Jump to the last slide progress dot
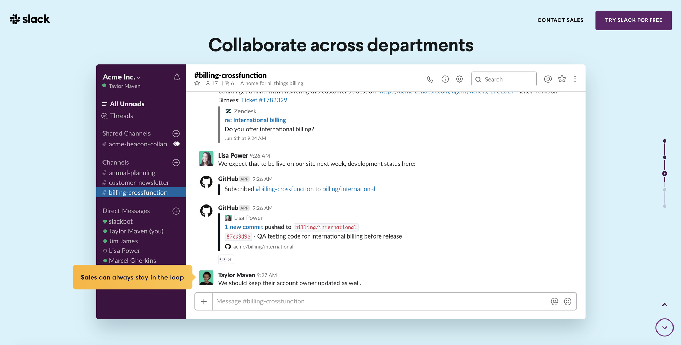The width and height of the screenshot is (681, 345). [x=665, y=206]
